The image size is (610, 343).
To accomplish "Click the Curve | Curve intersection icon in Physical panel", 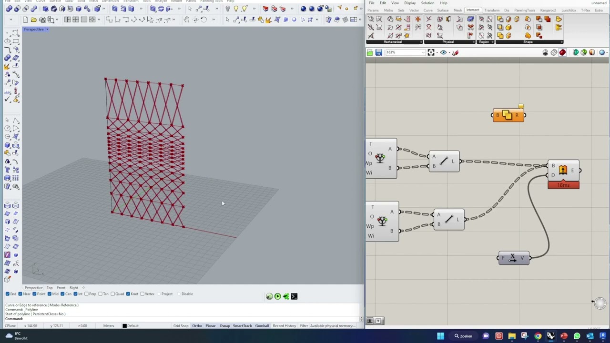I will 428,19.
